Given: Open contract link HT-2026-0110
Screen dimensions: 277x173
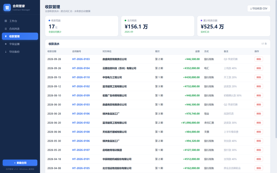Looking at the screenshot, I should click(x=81, y=77).
